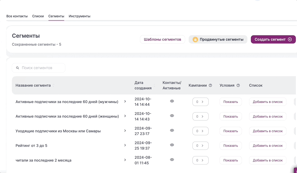Click Добавить в список for Уходящие подписчики
The height and width of the screenshot is (173, 297).
coord(268,131)
